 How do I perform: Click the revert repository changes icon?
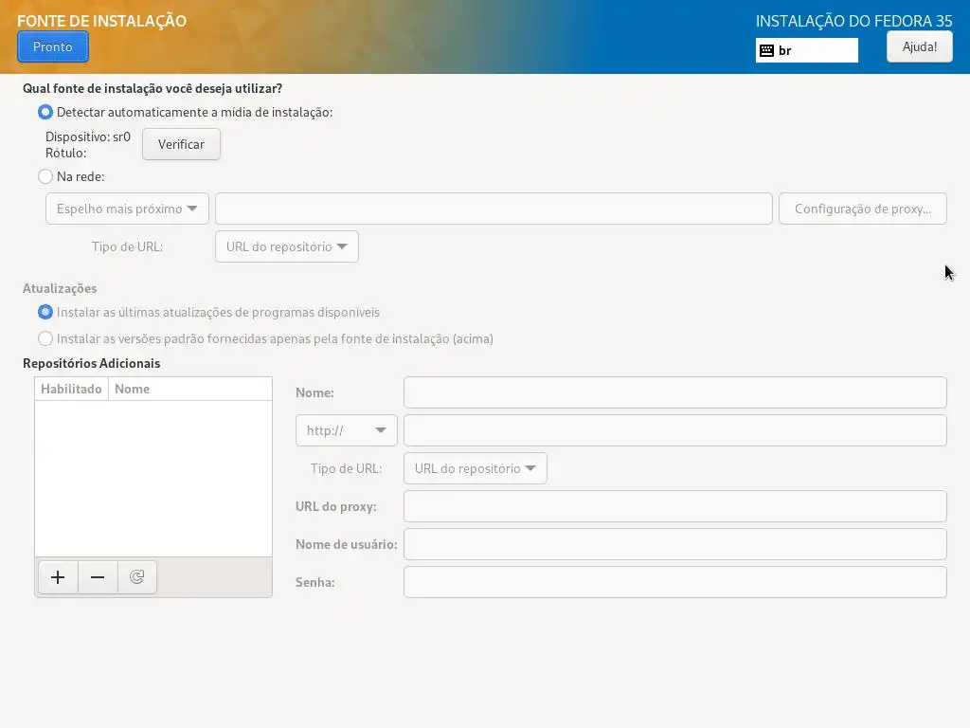pyautogui.click(x=137, y=577)
